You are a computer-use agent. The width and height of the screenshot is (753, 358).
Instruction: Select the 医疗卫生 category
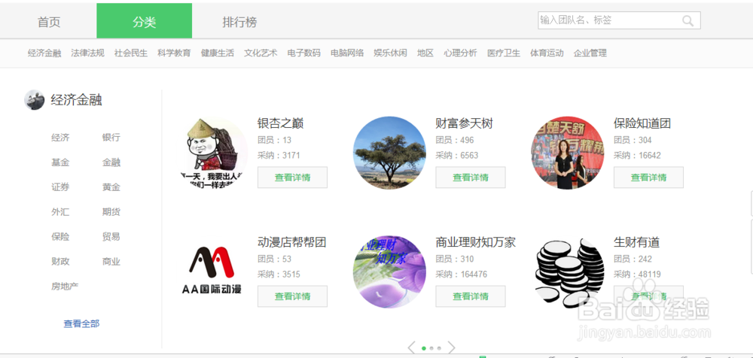click(504, 53)
